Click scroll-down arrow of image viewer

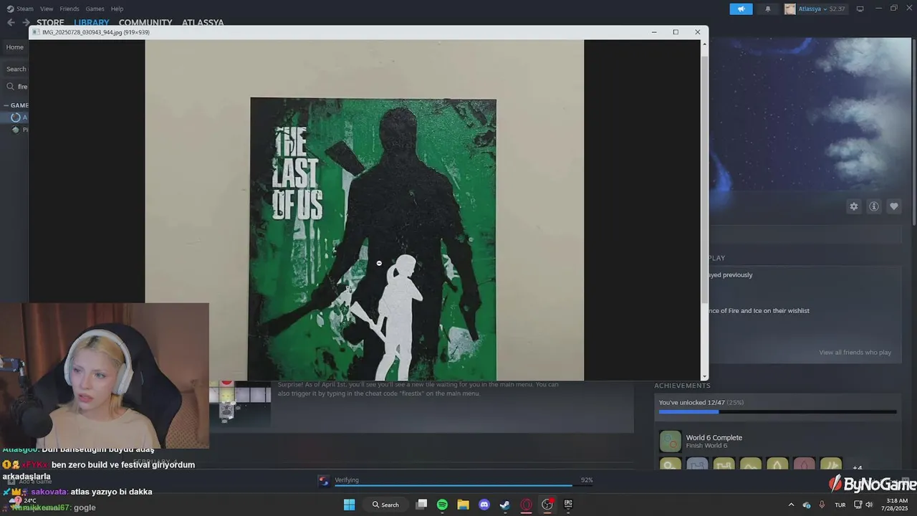704,376
